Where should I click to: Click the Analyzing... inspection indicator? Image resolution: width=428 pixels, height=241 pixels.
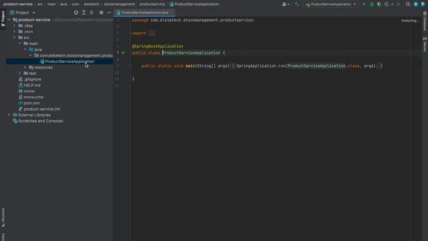[410, 21]
